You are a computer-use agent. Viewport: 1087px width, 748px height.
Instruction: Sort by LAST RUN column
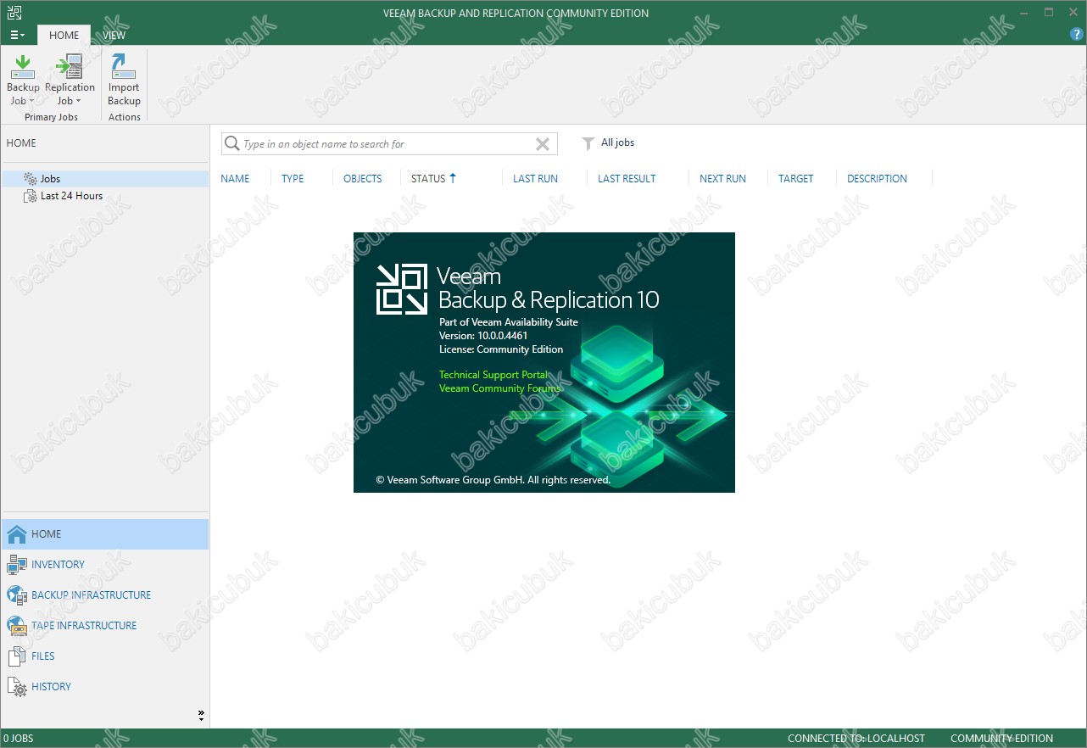pos(535,179)
